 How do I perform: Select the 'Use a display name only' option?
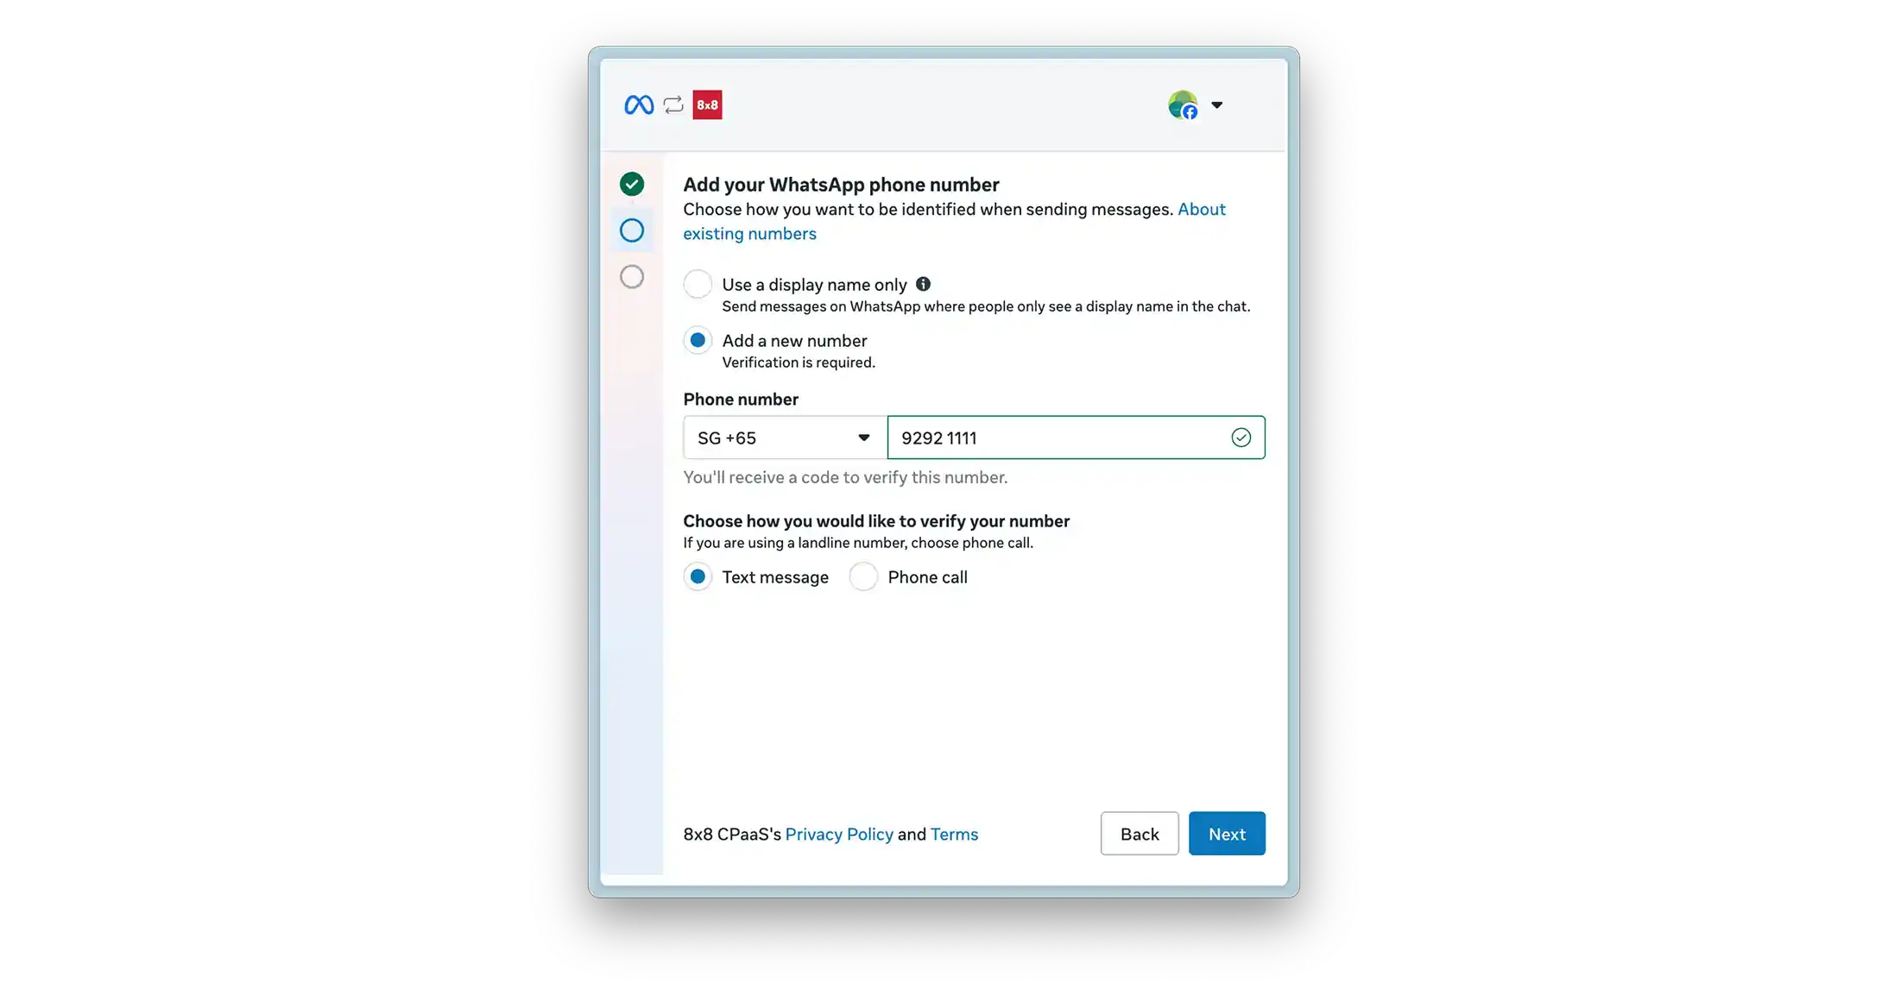point(697,284)
